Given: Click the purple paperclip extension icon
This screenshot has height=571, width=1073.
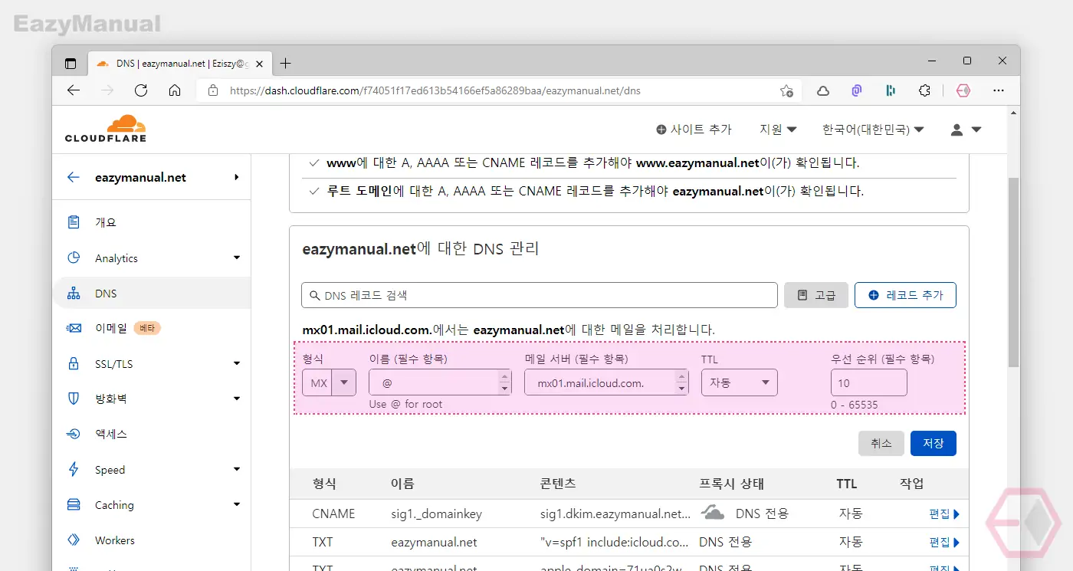Looking at the screenshot, I should pyautogui.click(x=857, y=90).
